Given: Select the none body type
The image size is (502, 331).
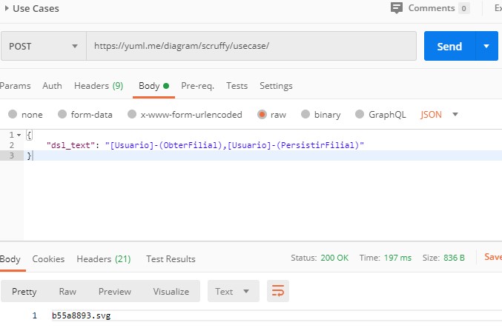Looking at the screenshot, I should tap(13, 115).
